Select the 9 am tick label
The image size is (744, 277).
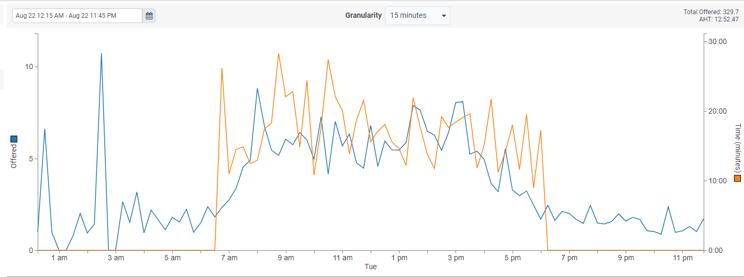pyautogui.click(x=286, y=258)
